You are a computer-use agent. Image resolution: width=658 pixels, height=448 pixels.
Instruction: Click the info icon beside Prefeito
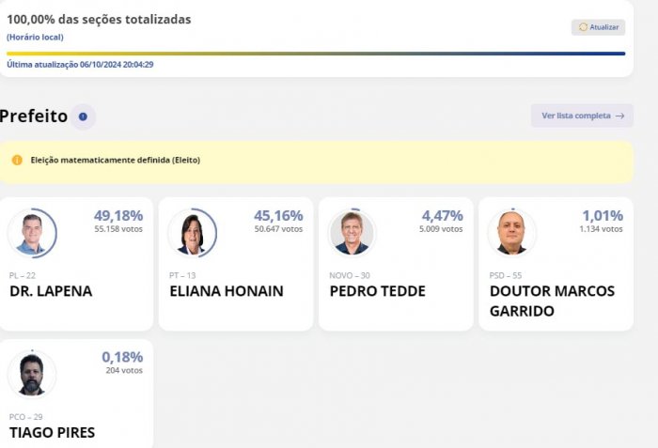[x=83, y=116]
